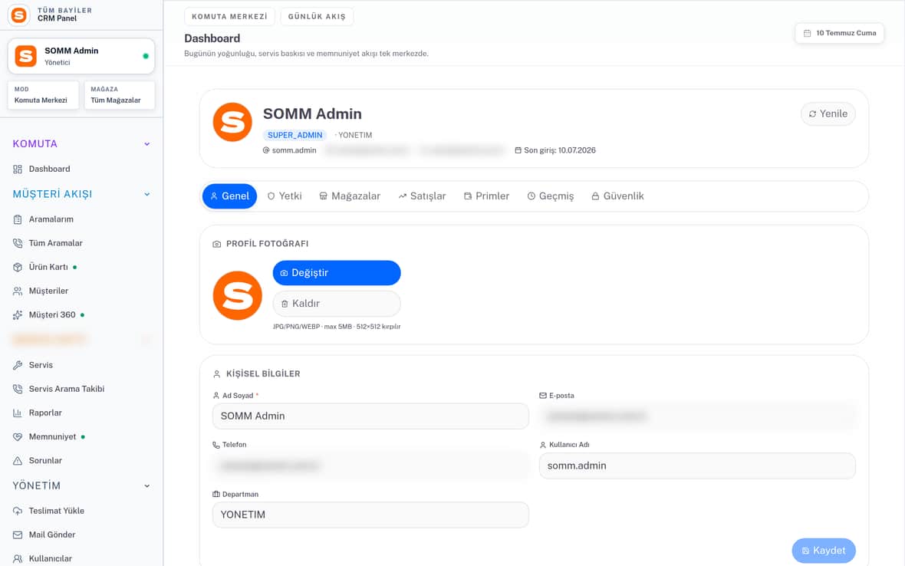Click the Servis wrench icon
Image resolution: width=905 pixels, height=566 pixels.
pos(18,365)
